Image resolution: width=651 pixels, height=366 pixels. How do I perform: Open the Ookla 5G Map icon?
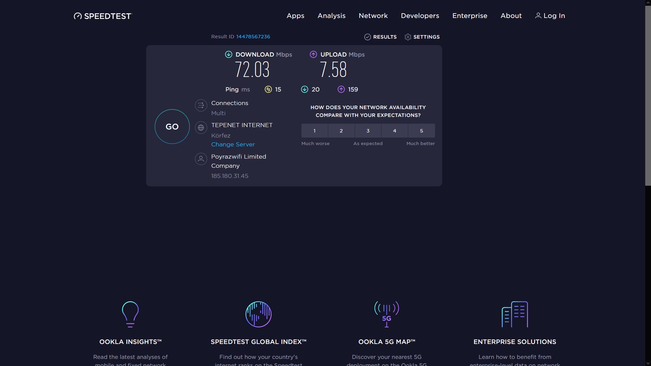387,314
